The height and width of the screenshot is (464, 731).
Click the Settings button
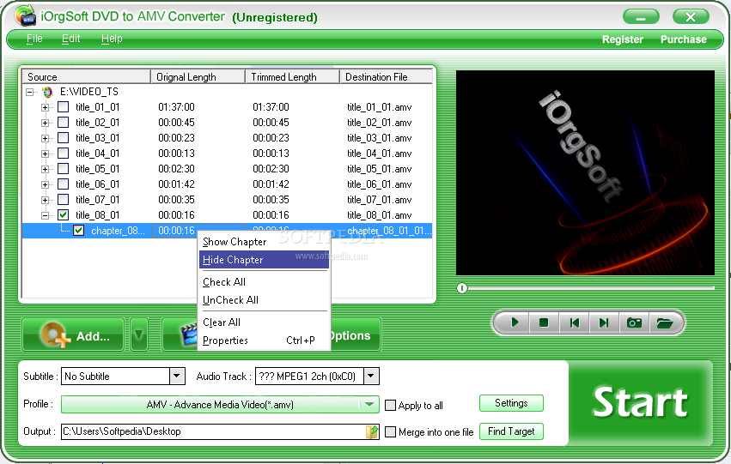click(511, 403)
